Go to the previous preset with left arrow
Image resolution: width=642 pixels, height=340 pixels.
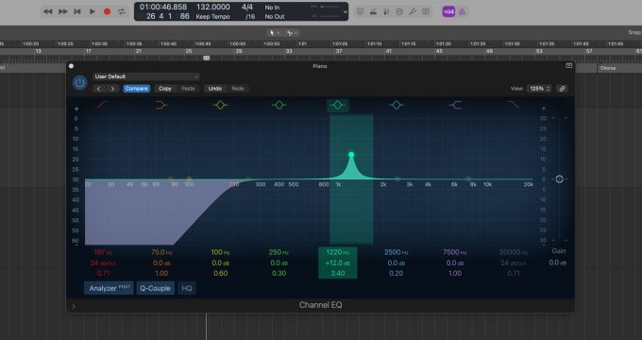pyautogui.click(x=99, y=89)
